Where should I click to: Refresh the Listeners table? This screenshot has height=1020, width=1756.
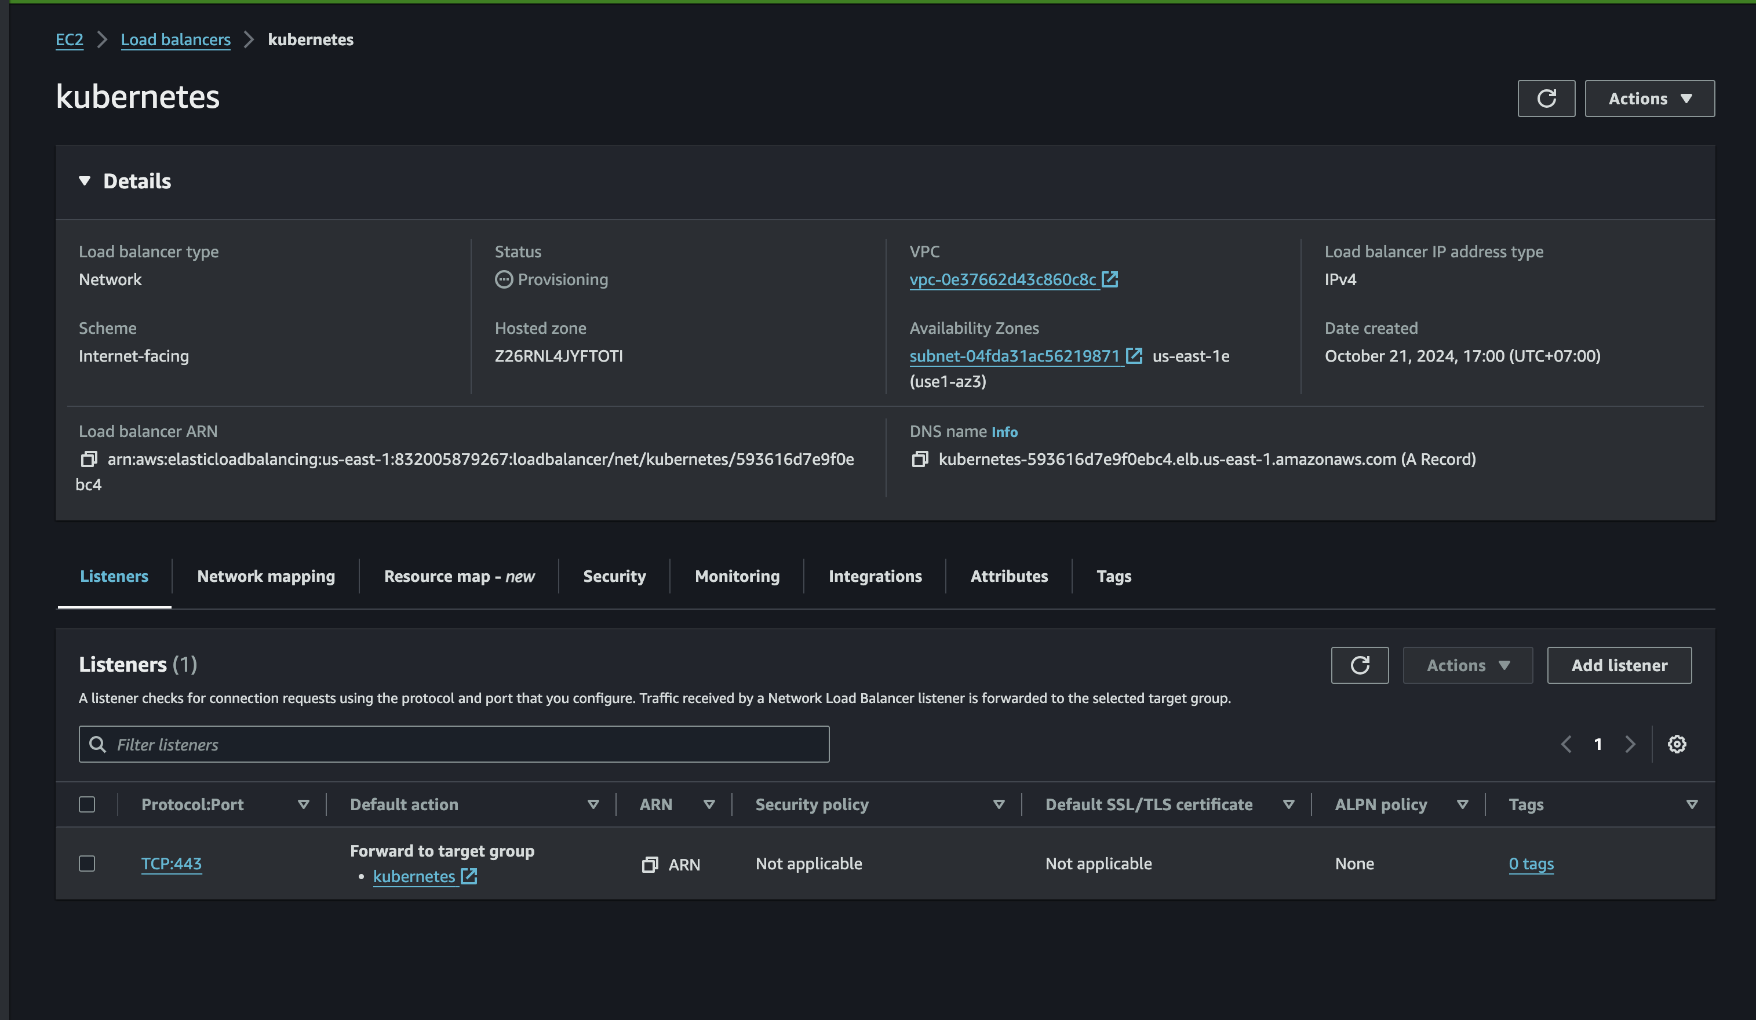tap(1360, 665)
